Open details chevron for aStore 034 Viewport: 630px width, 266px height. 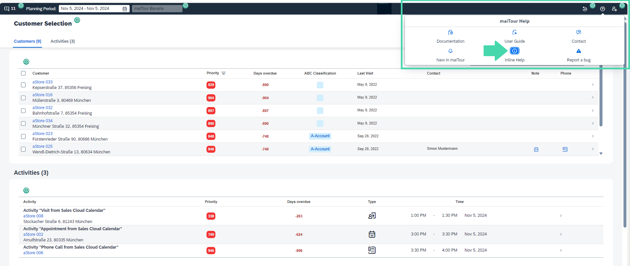[x=593, y=123]
